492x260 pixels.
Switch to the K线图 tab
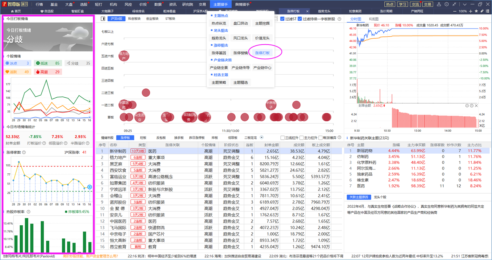coord(374,19)
